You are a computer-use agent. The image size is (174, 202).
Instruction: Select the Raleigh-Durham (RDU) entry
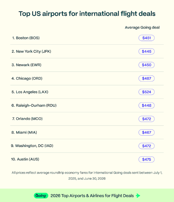tap(34, 105)
